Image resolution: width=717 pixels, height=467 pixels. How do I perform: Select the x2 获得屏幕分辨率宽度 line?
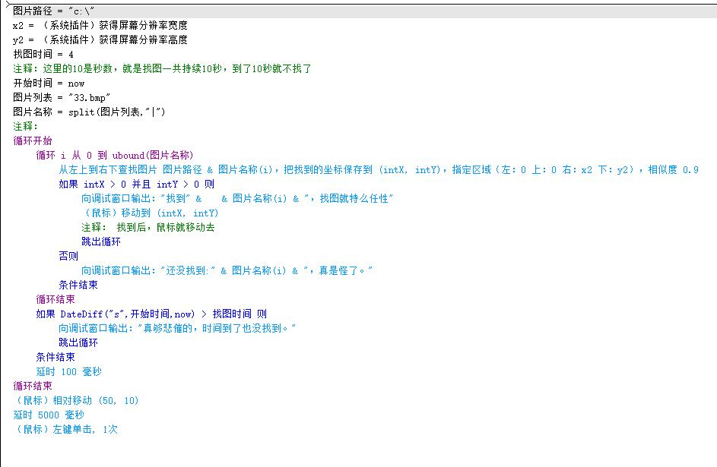pyautogui.click(x=100, y=26)
